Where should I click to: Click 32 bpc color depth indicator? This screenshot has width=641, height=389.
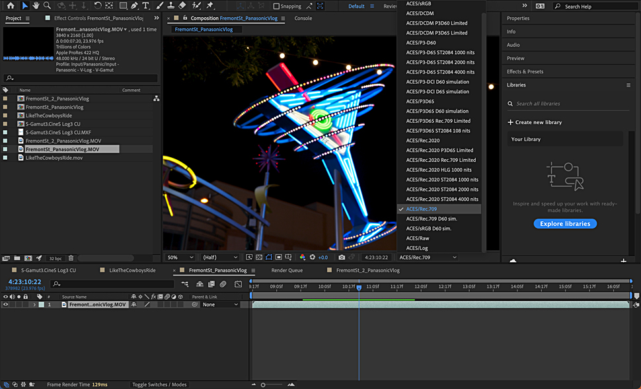(x=56, y=258)
